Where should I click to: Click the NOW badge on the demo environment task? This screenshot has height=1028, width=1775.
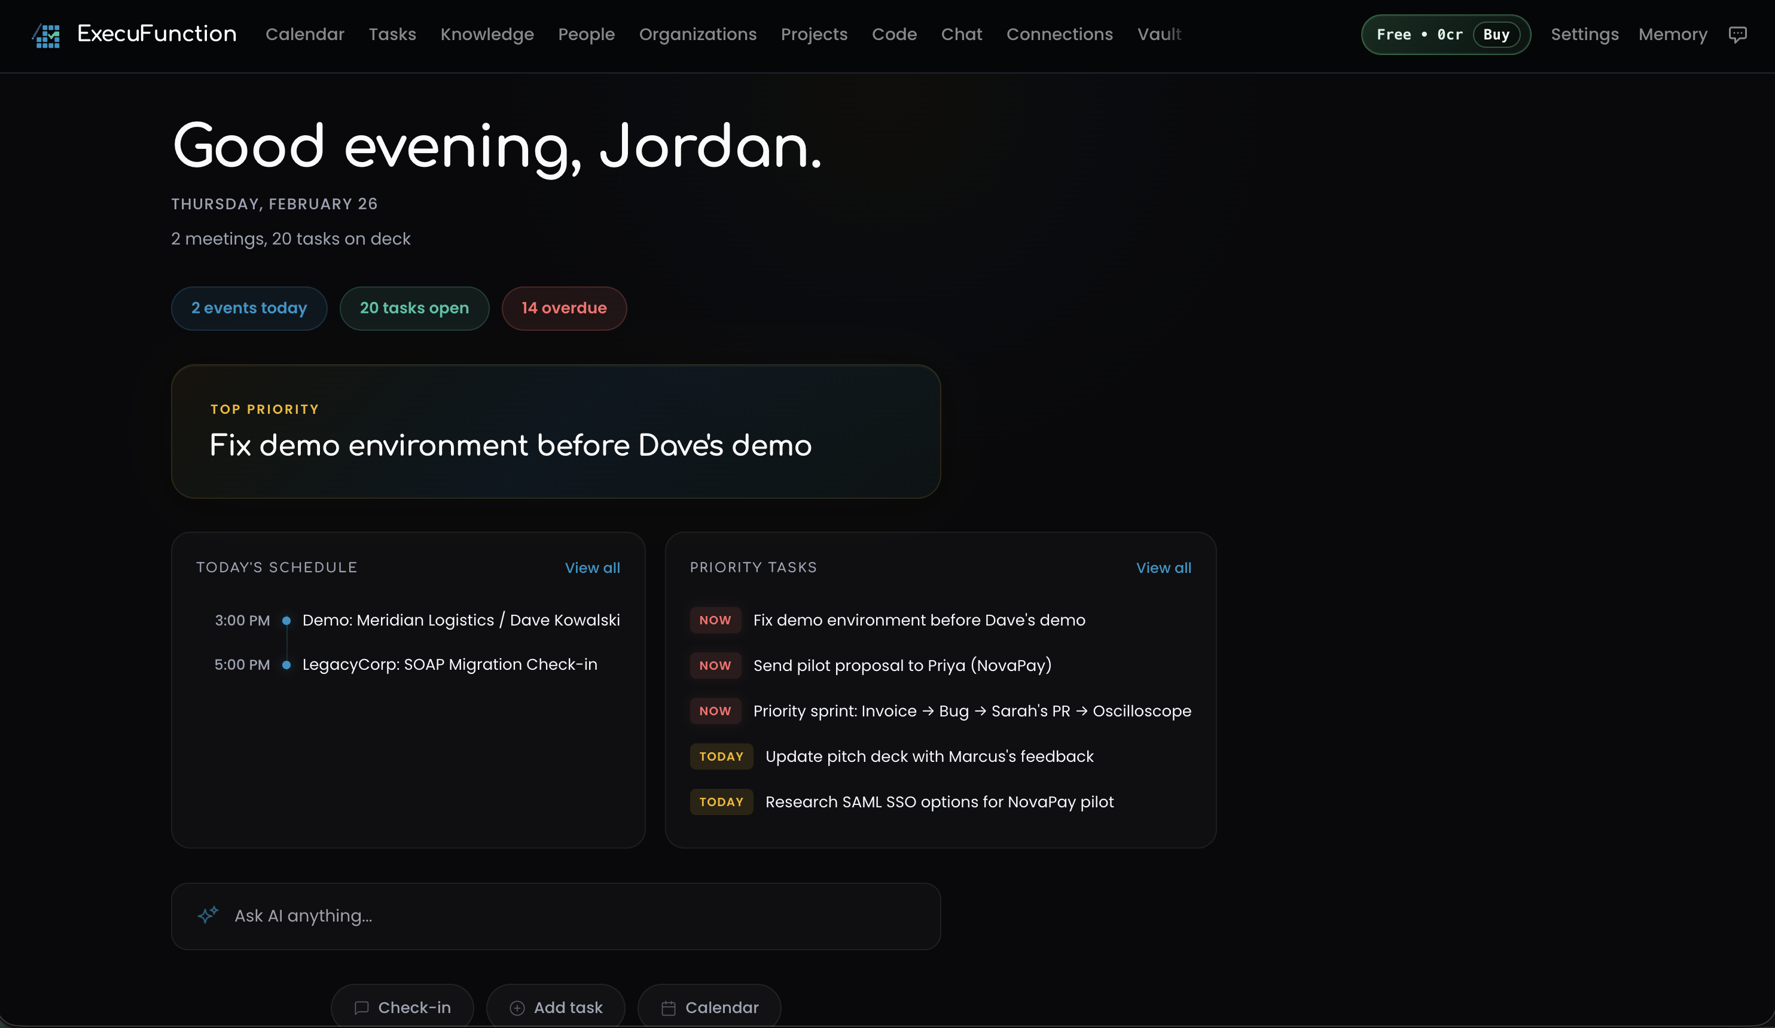pyautogui.click(x=715, y=620)
